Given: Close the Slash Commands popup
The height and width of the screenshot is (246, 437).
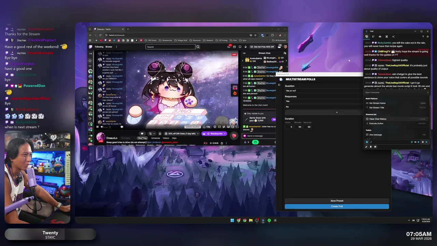Looking at the screenshot, I should (x=428, y=92).
